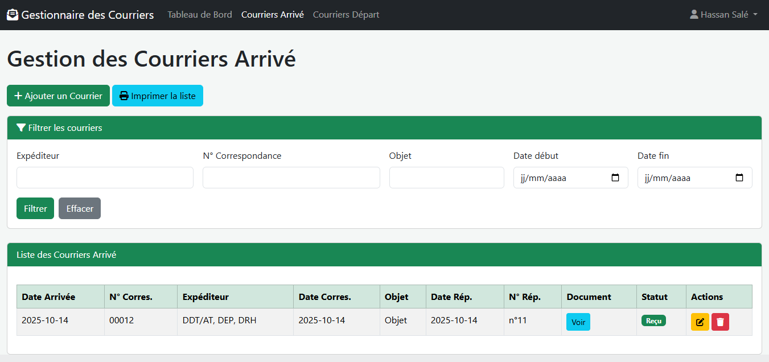Screen dimensions: 769x362
Task: Click the mail envelope logo icon
Action: pyautogui.click(x=13, y=15)
